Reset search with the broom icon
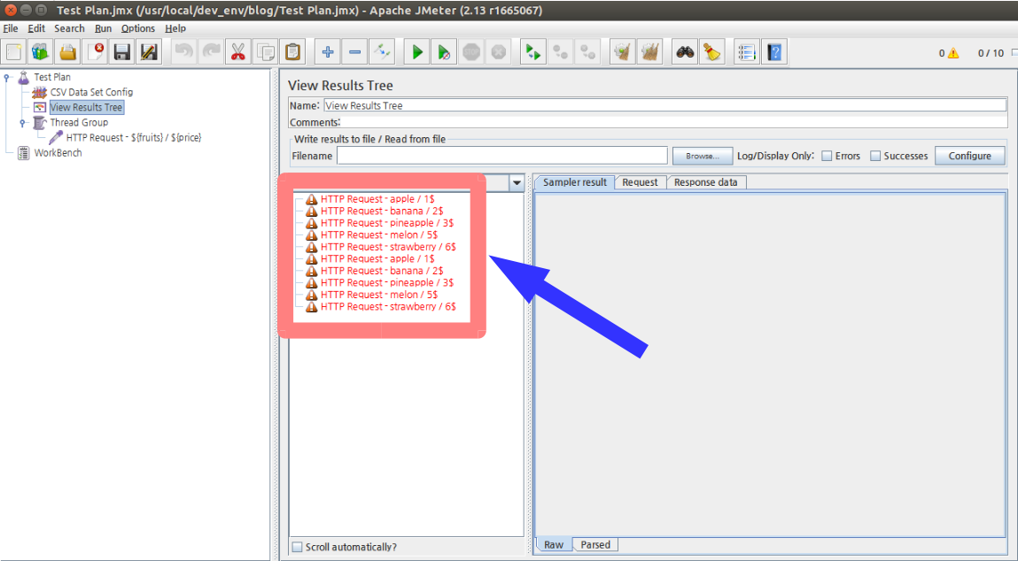Viewport: 1018px width, 561px height. pos(712,52)
